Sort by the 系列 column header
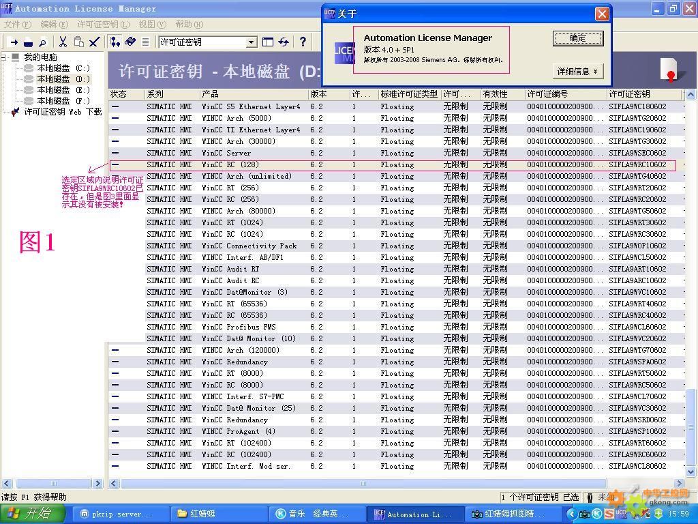The width and height of the screenshot is (698, 524). point(172,94)
